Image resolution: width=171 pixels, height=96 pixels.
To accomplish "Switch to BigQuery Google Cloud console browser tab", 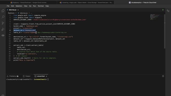I will tap(29, 2).
